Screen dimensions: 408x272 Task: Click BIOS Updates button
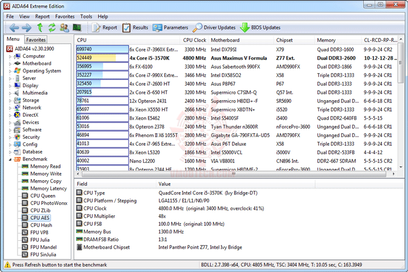260,28
